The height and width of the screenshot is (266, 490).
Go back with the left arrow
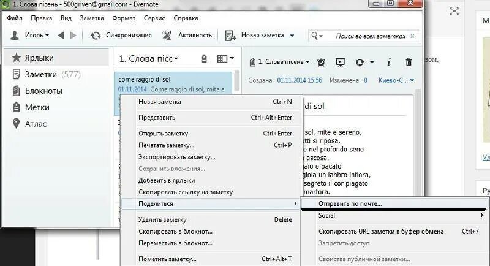pyautogui.click(x=61, y=36)
